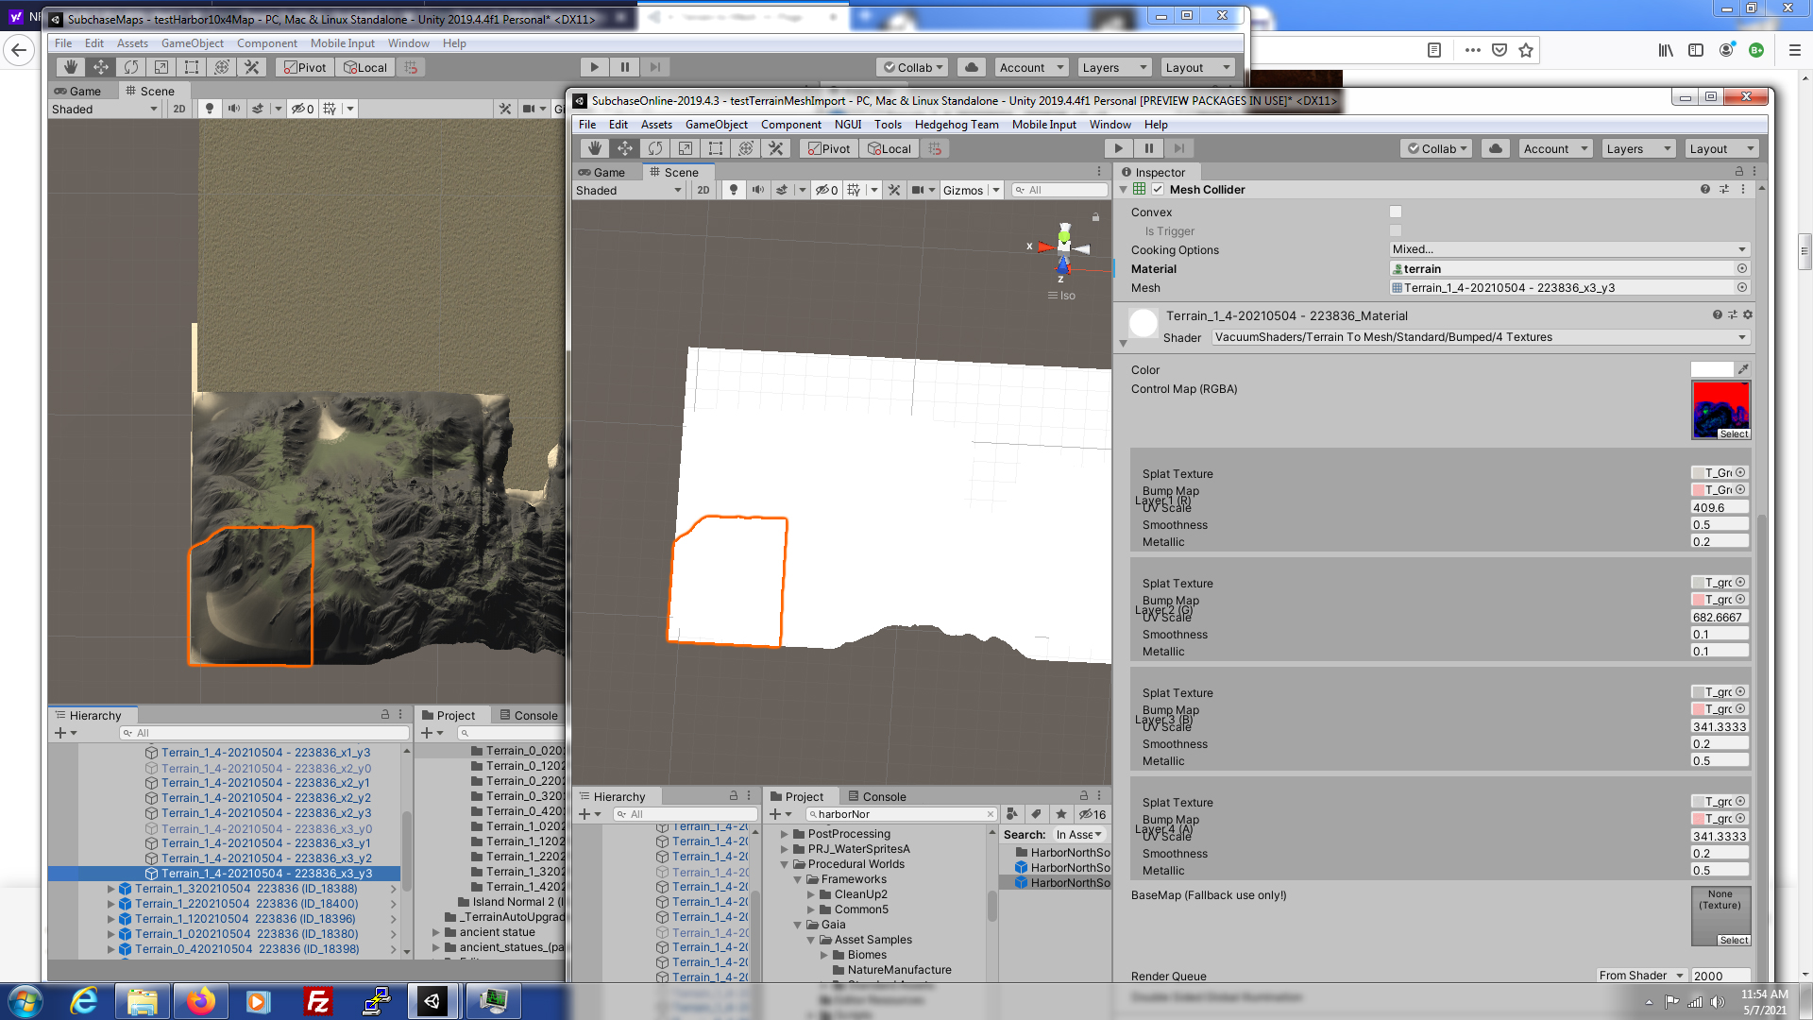The image size is (1813, 1020).
Task: Open Cooking Options dropdown
Action: 1568,249
